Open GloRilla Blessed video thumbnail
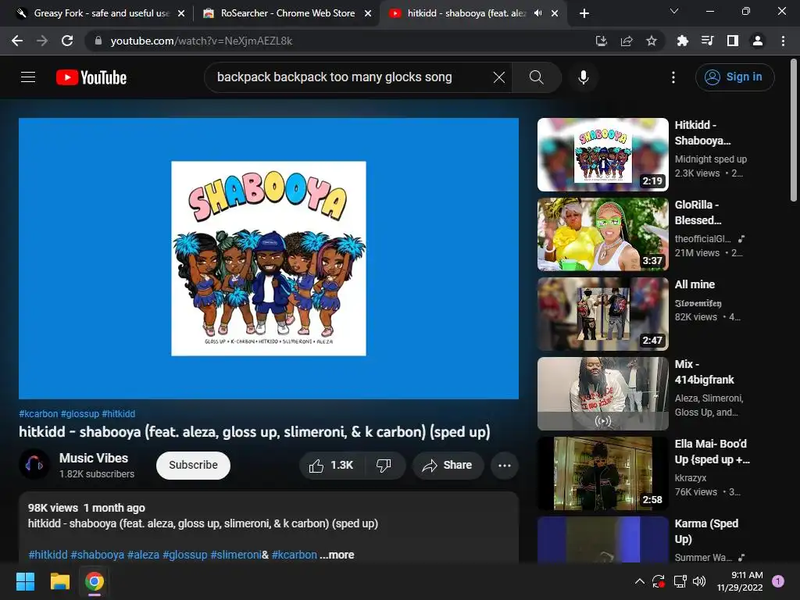This screenshot has height=600, width=800. [602, 234]
